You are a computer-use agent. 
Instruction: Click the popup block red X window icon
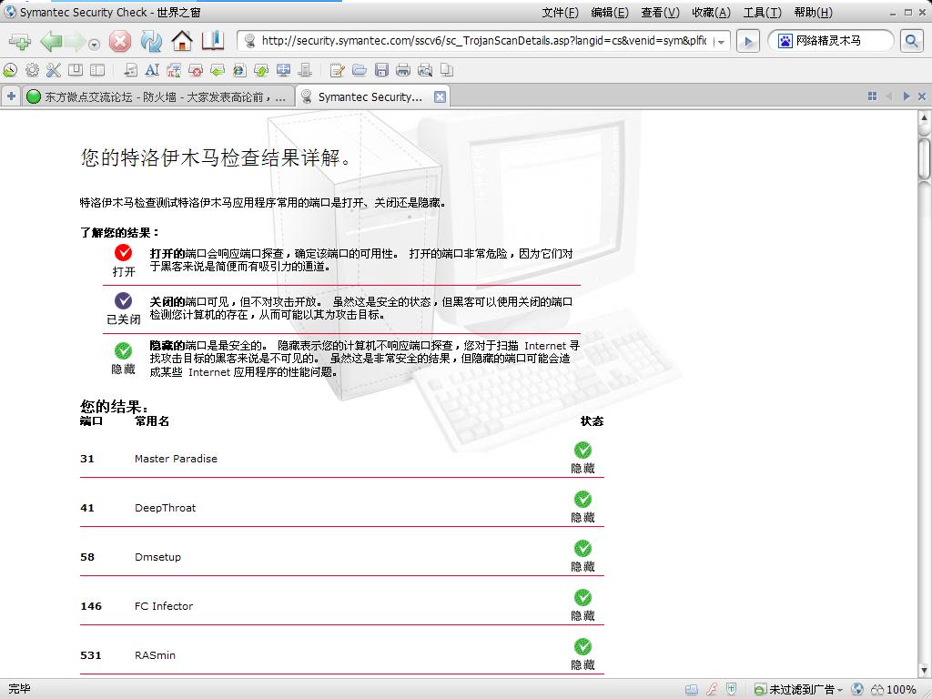[x=196, y=71]
